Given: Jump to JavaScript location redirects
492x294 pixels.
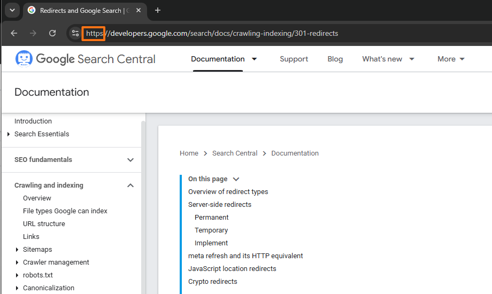Looking at the screenshot, I should (x=232, y=269).
